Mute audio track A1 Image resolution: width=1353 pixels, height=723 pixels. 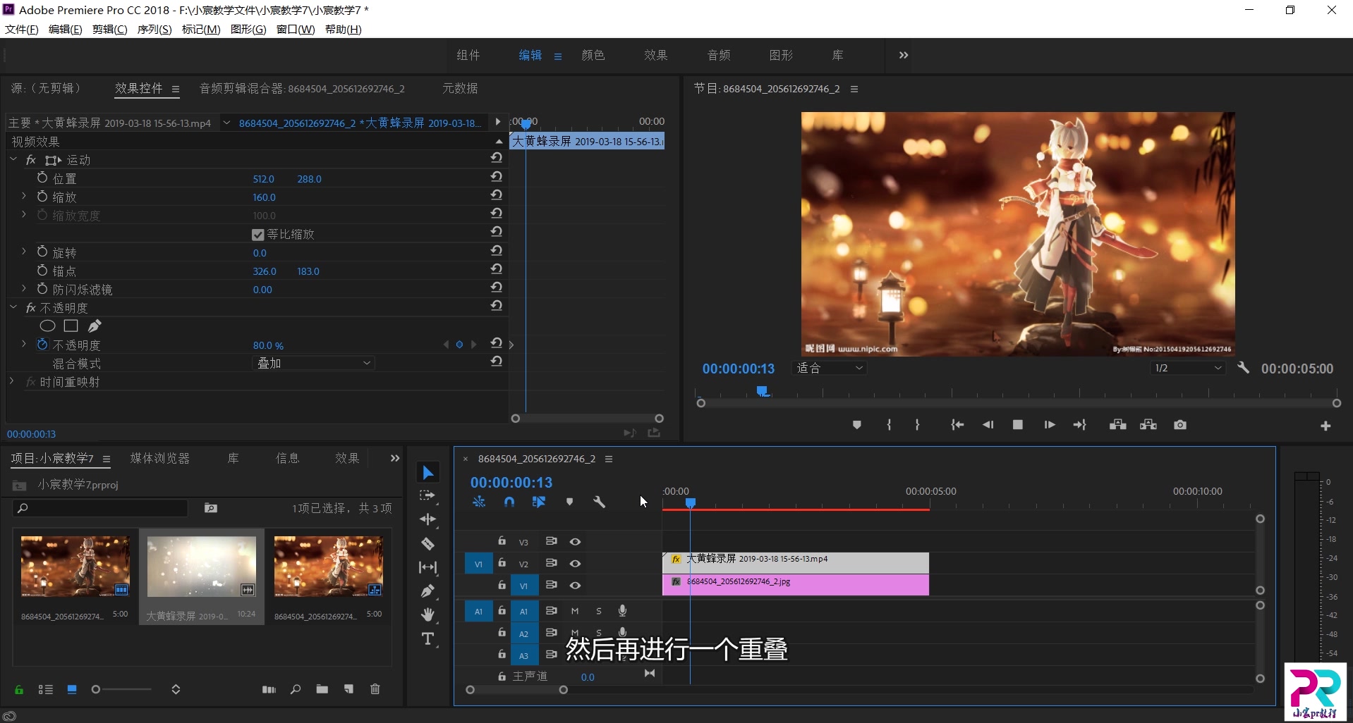click(575, 611)
